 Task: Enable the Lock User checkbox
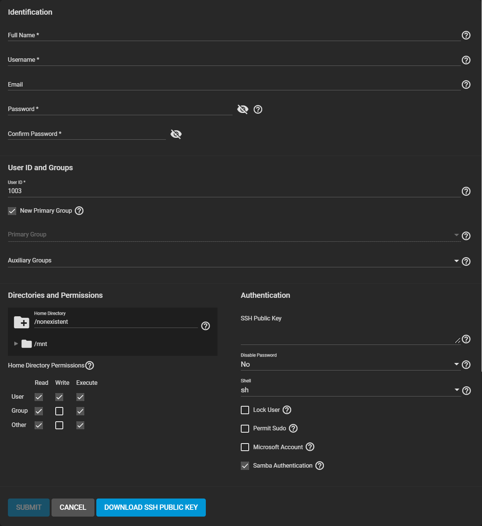pyautogui.click(x=245, y=410)
